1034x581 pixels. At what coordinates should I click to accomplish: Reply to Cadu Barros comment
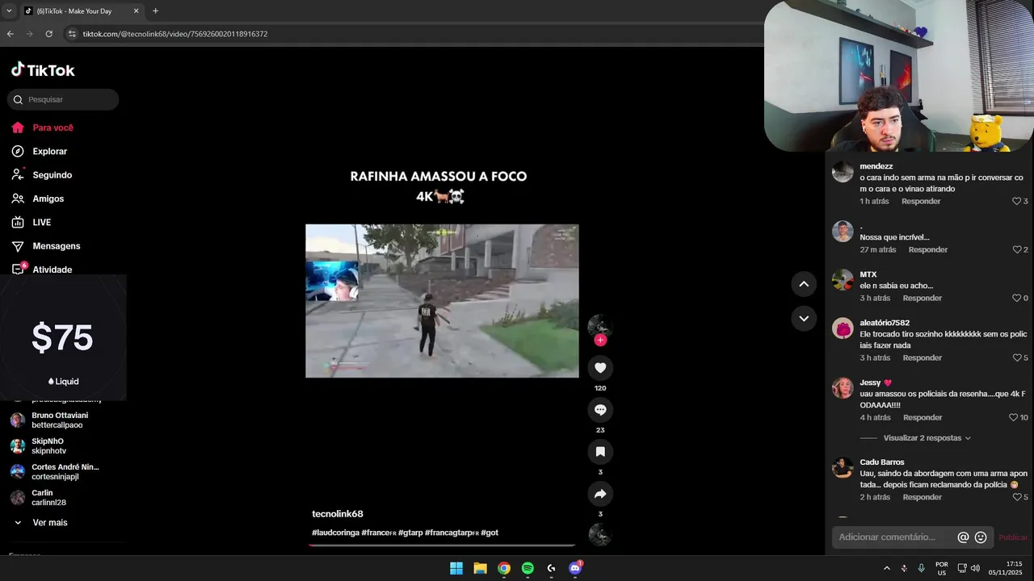pyautogui.click(x=923, y=497)
